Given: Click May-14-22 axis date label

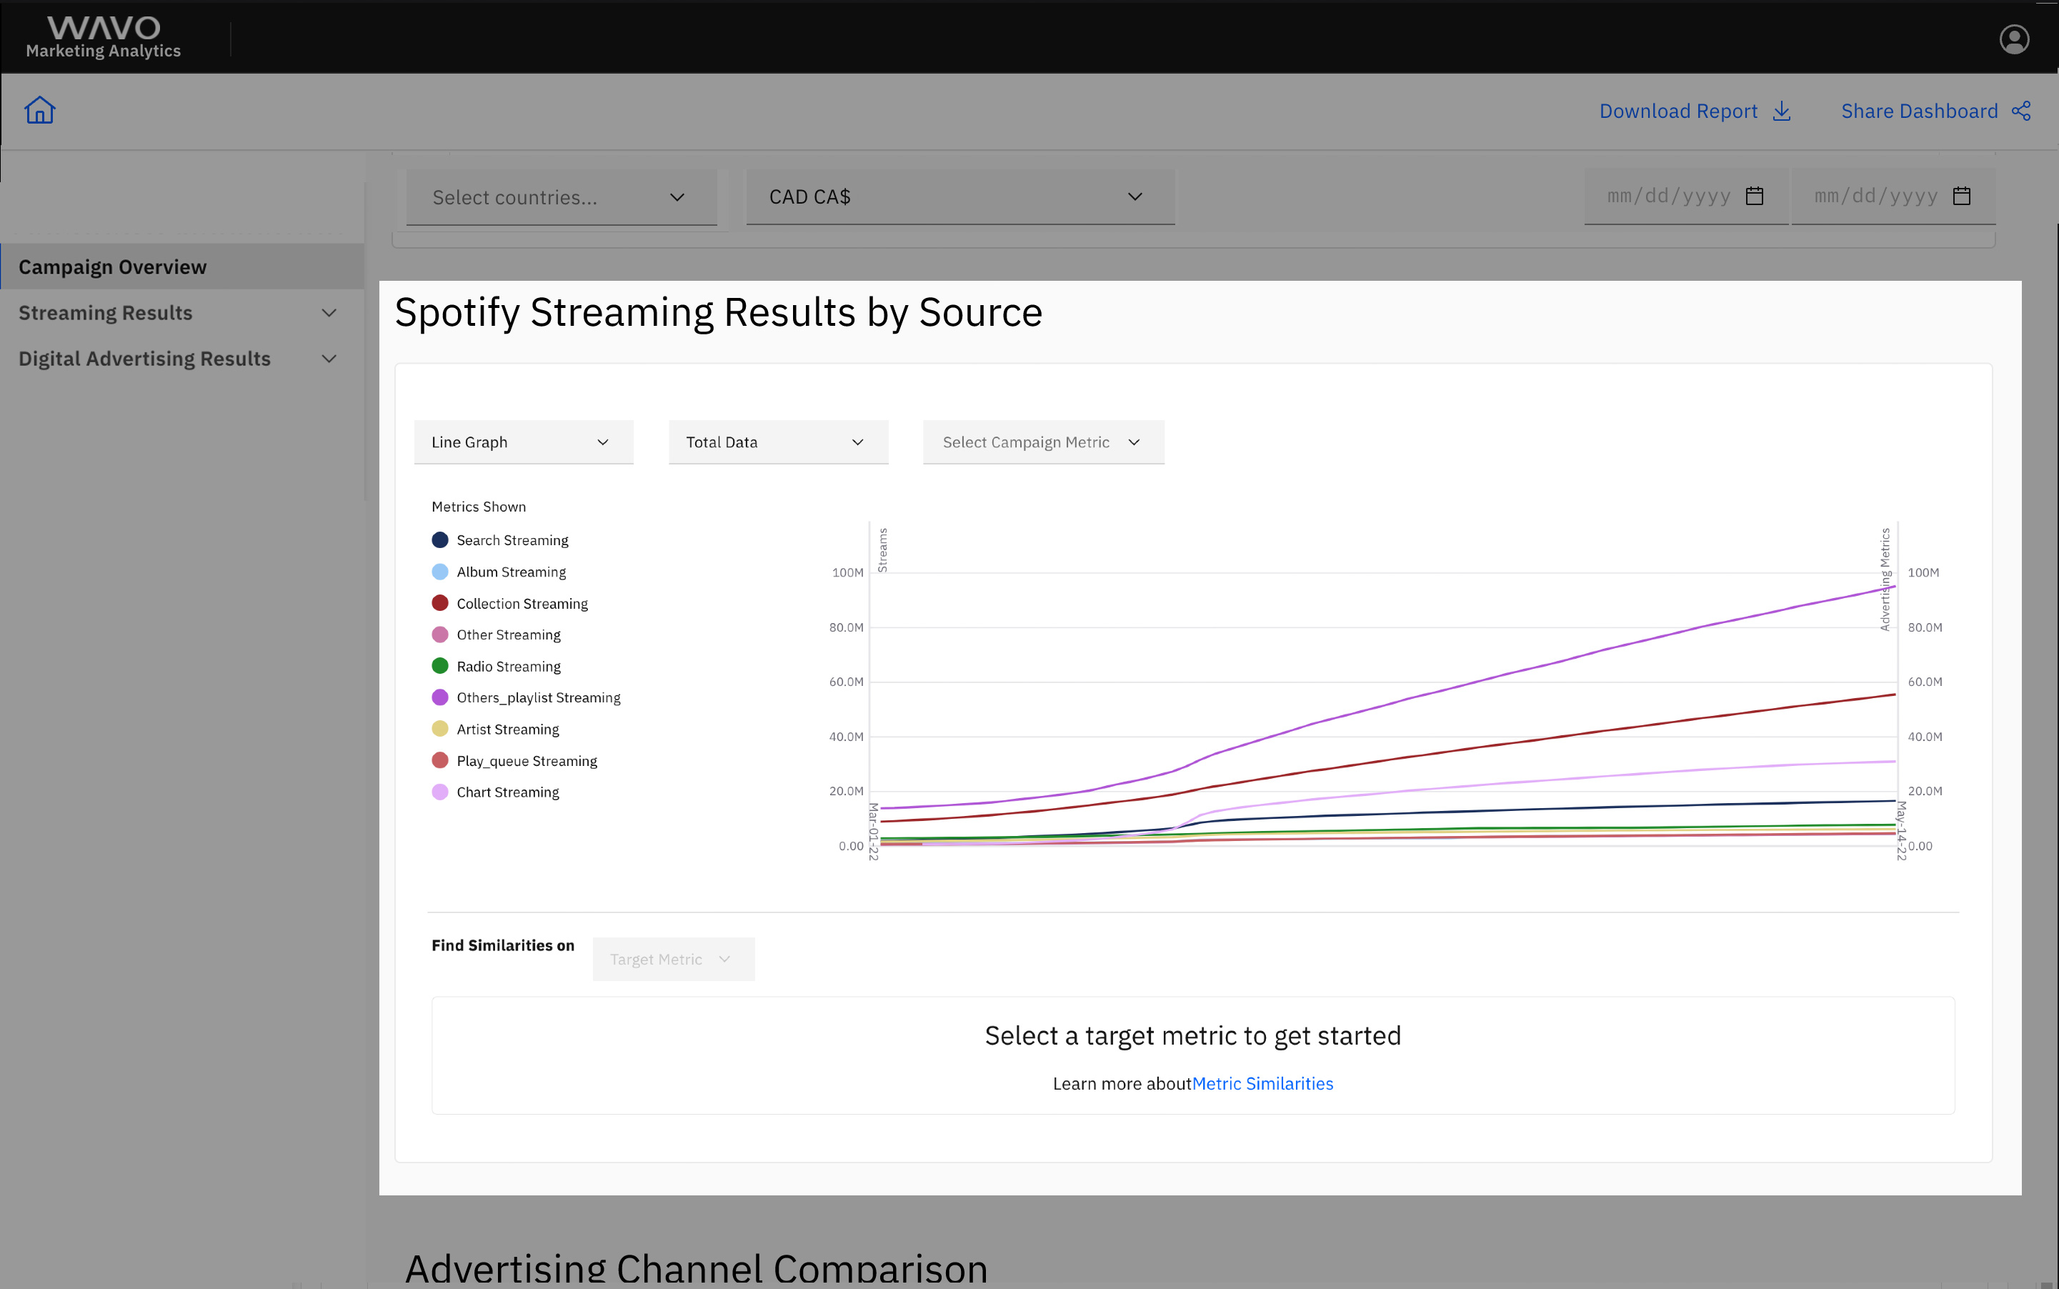Looking at the screenshot, I should [x=1900, y=831].
